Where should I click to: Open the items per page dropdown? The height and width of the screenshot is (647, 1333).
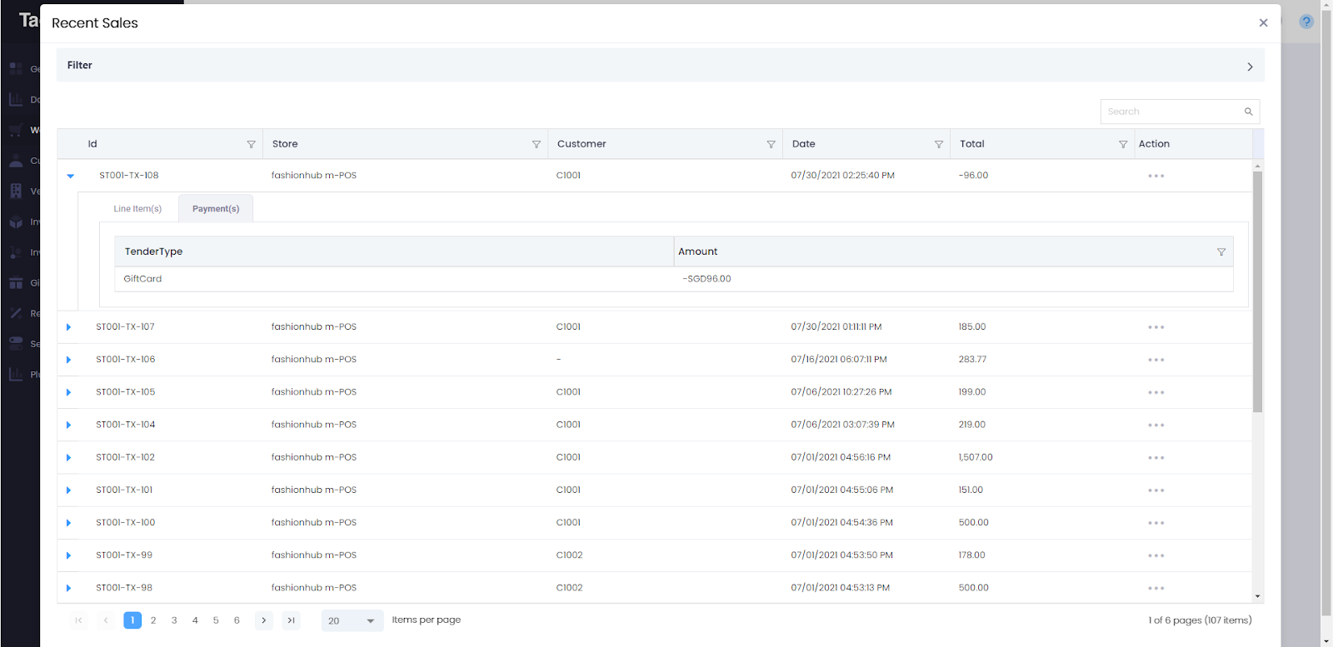coord(352,620)
